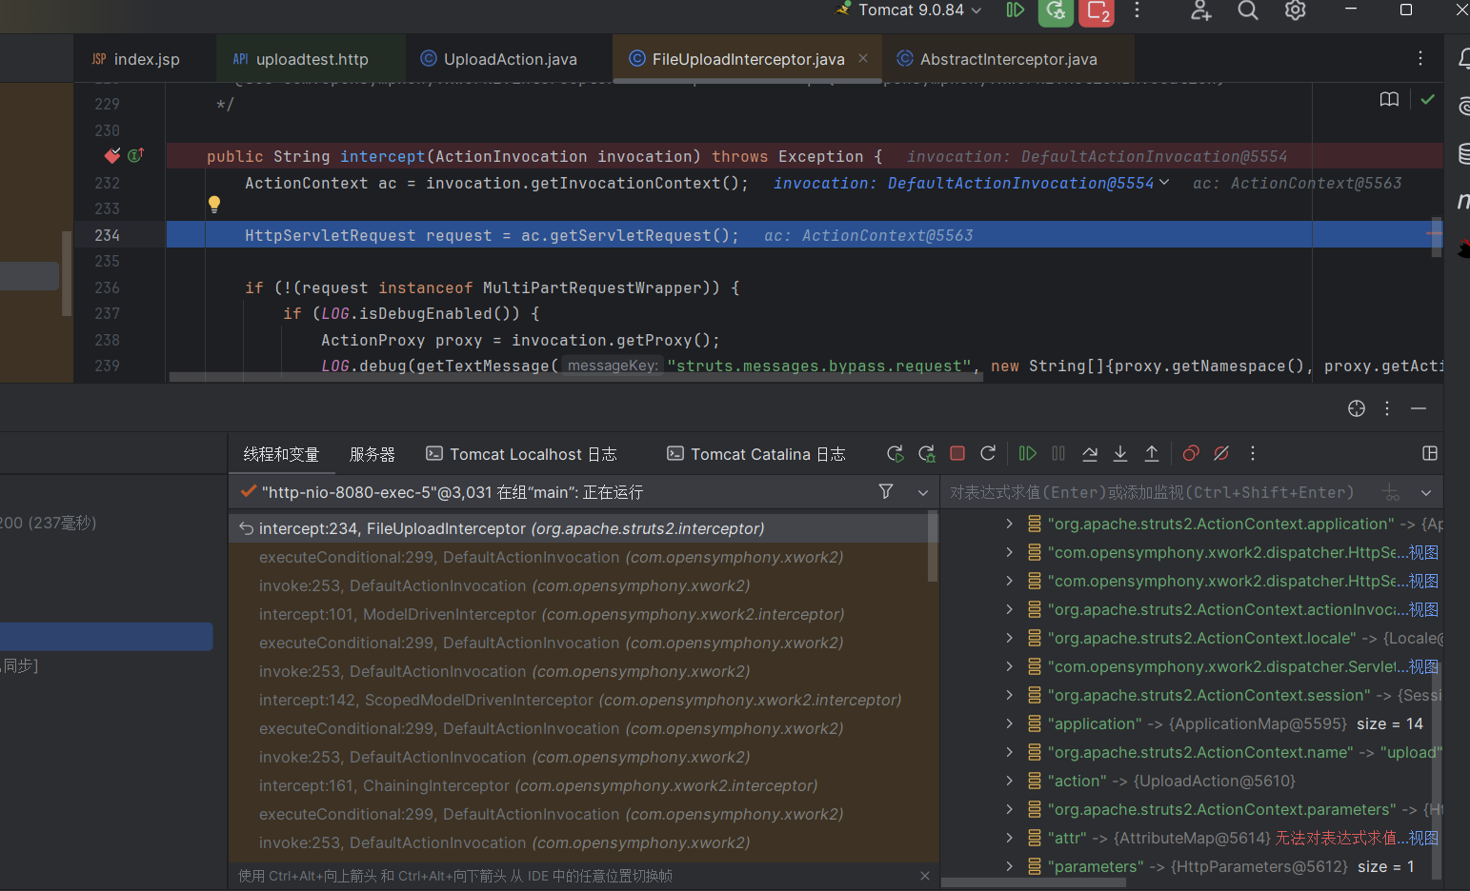Click the Update application icon
The height and width of the screenshot is (891, 1470).
click(988, 454)
